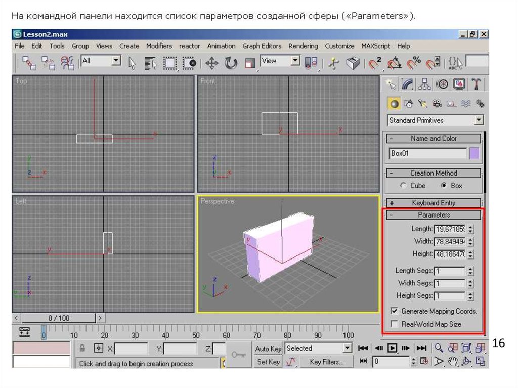Viewport: 518px width, 388px height.
Task: Click the Auto Key button
Action: coord(268,349)
